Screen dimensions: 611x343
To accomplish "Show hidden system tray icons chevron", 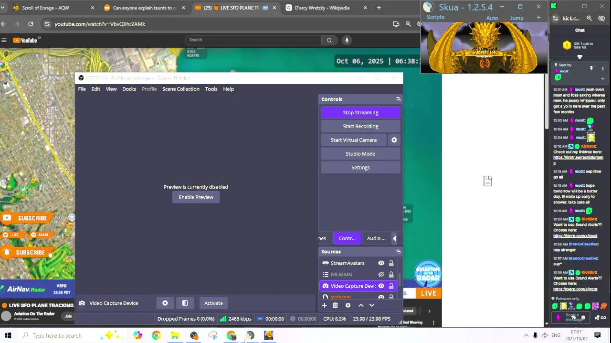I will pos(526,335).
